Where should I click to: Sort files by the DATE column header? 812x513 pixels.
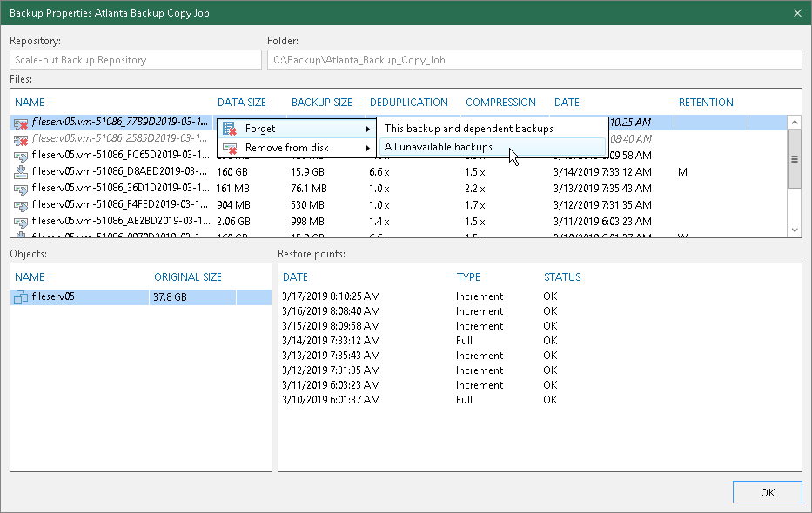point(567,102)
